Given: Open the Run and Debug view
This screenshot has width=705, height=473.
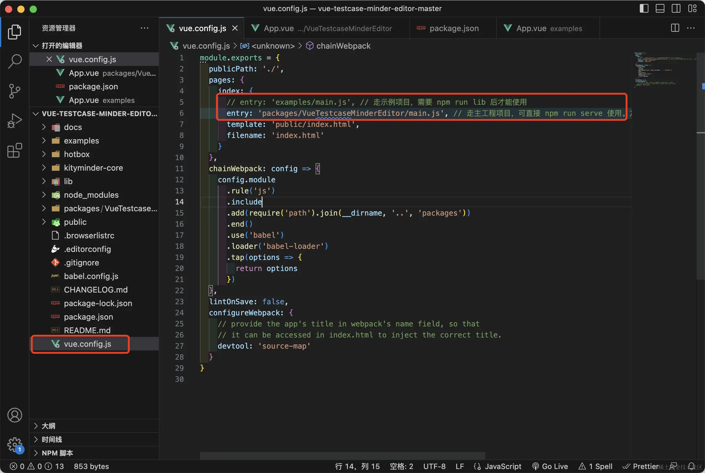Looking at the screenshot, I should [14, 120].
